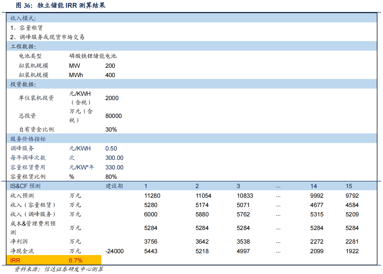The width and height of the screenshot is (383, 274).
Task: Click the 单位装机投资 label
Action: tap(36, 98)
